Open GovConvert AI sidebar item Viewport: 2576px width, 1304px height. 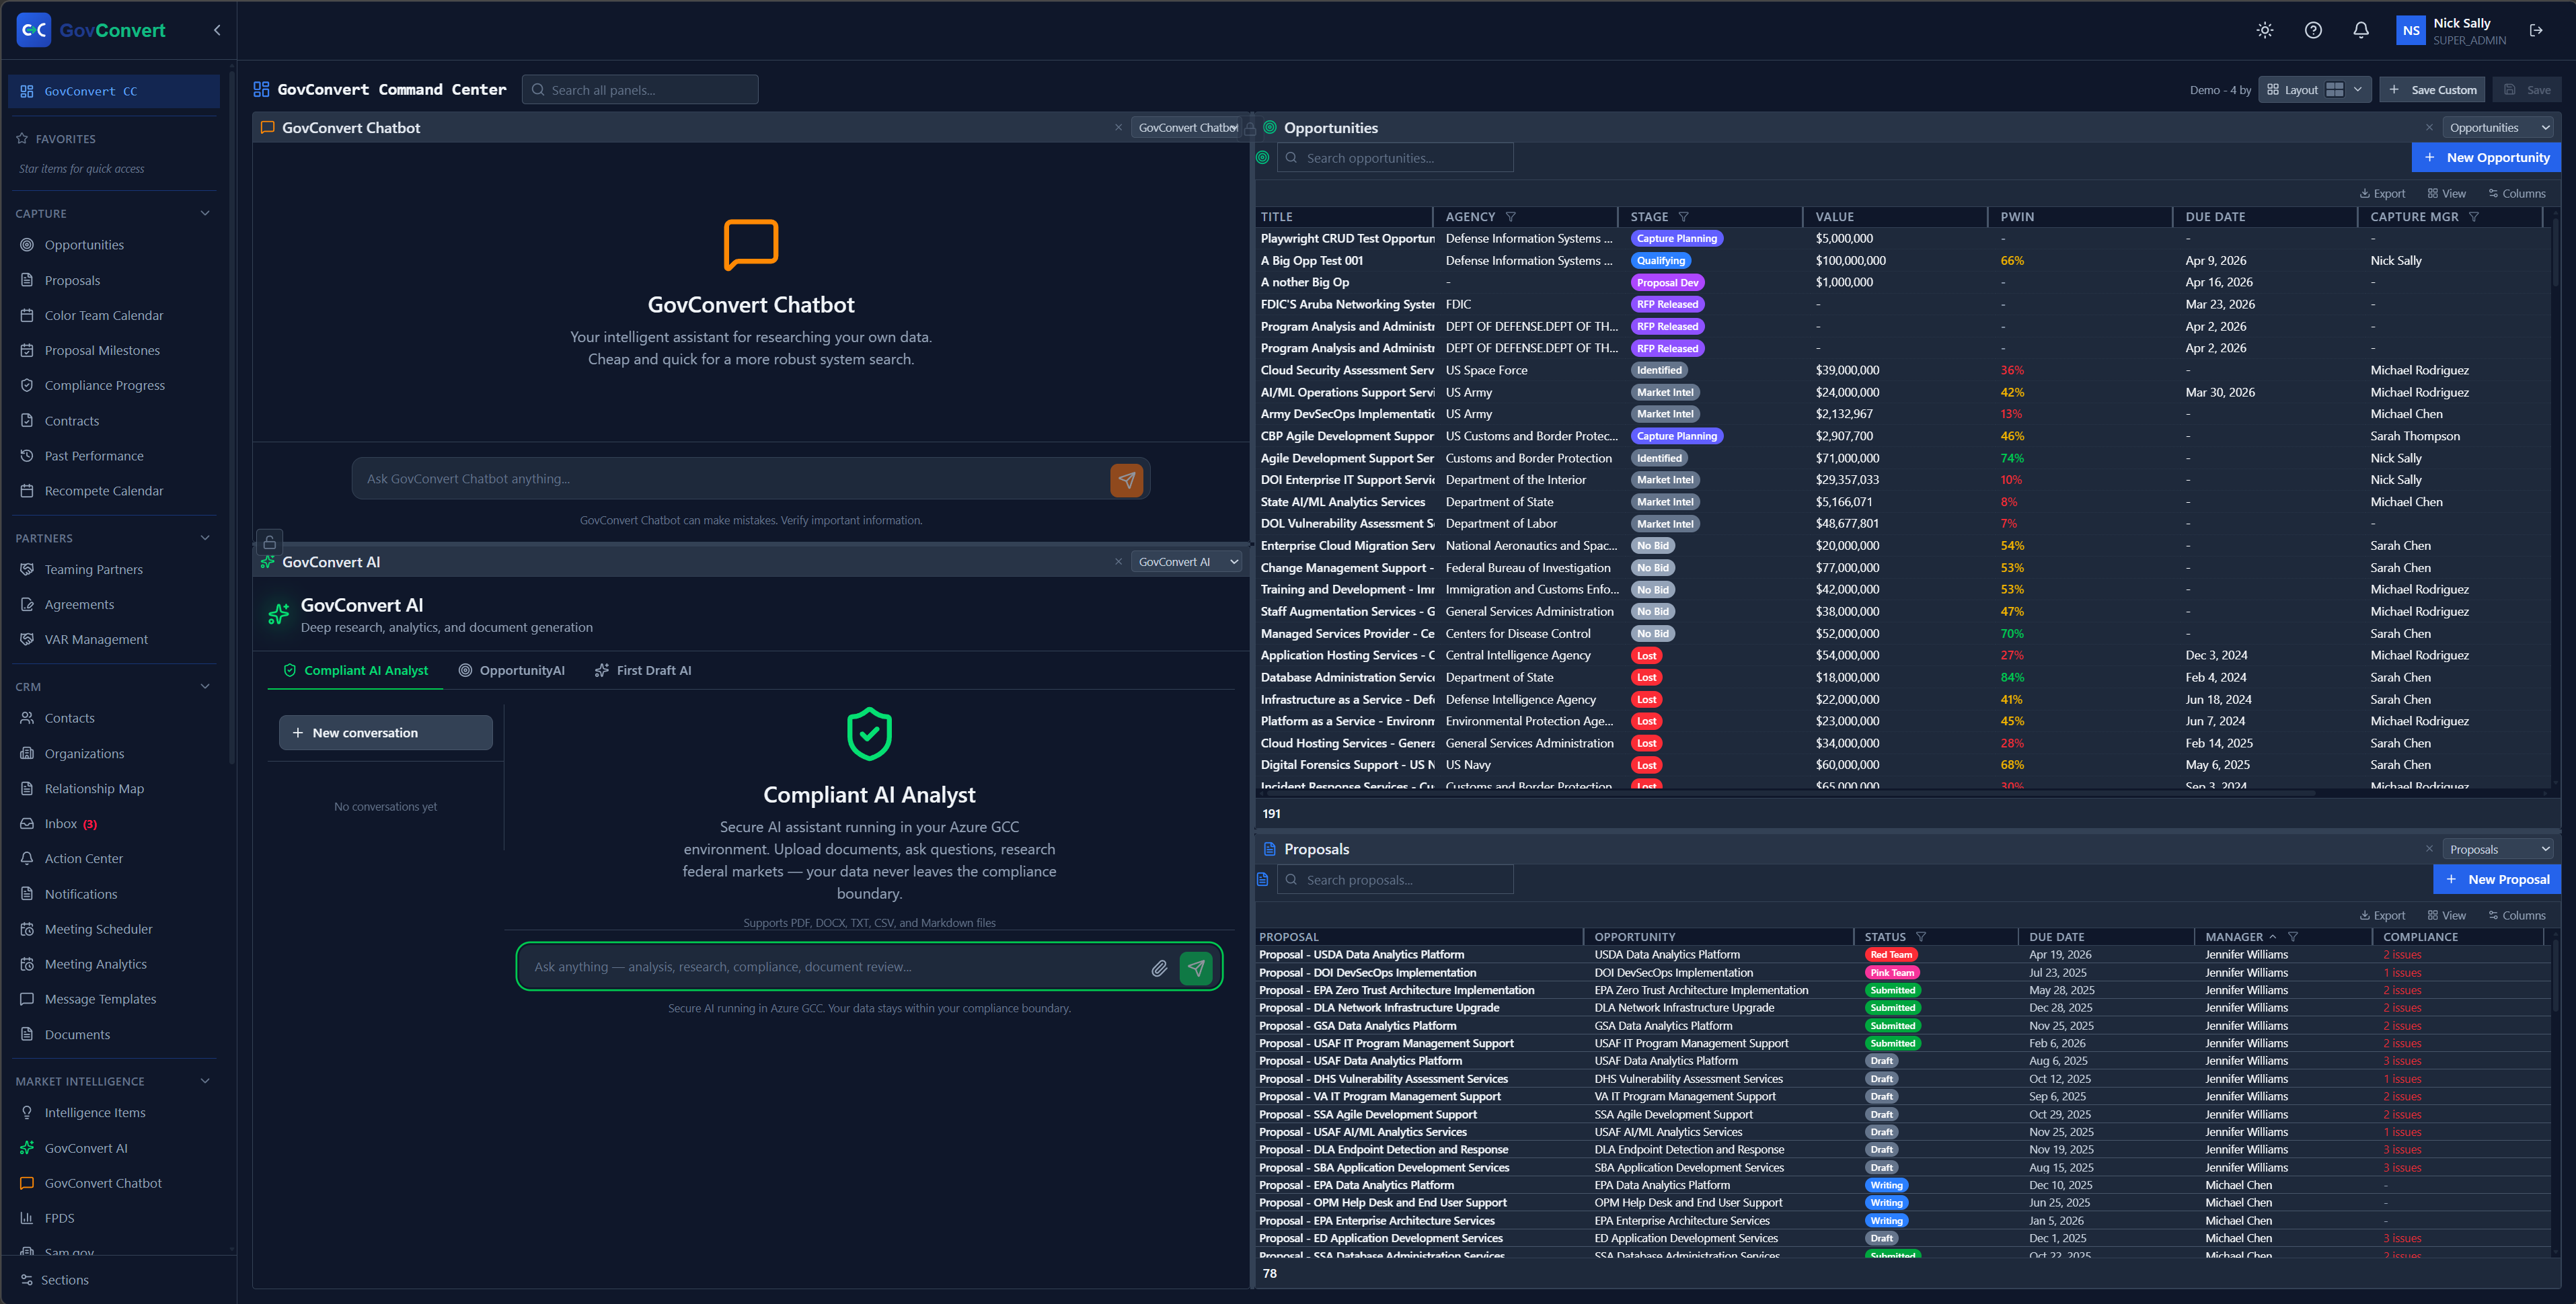point(86,1148)
